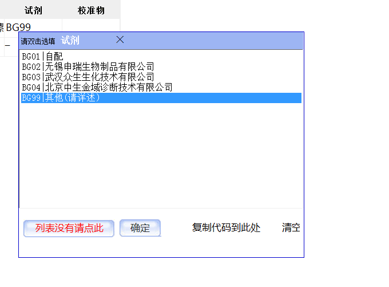389x287 pixels.
Task: Click empty cell under 校准物 header
Action: (91, 26)
